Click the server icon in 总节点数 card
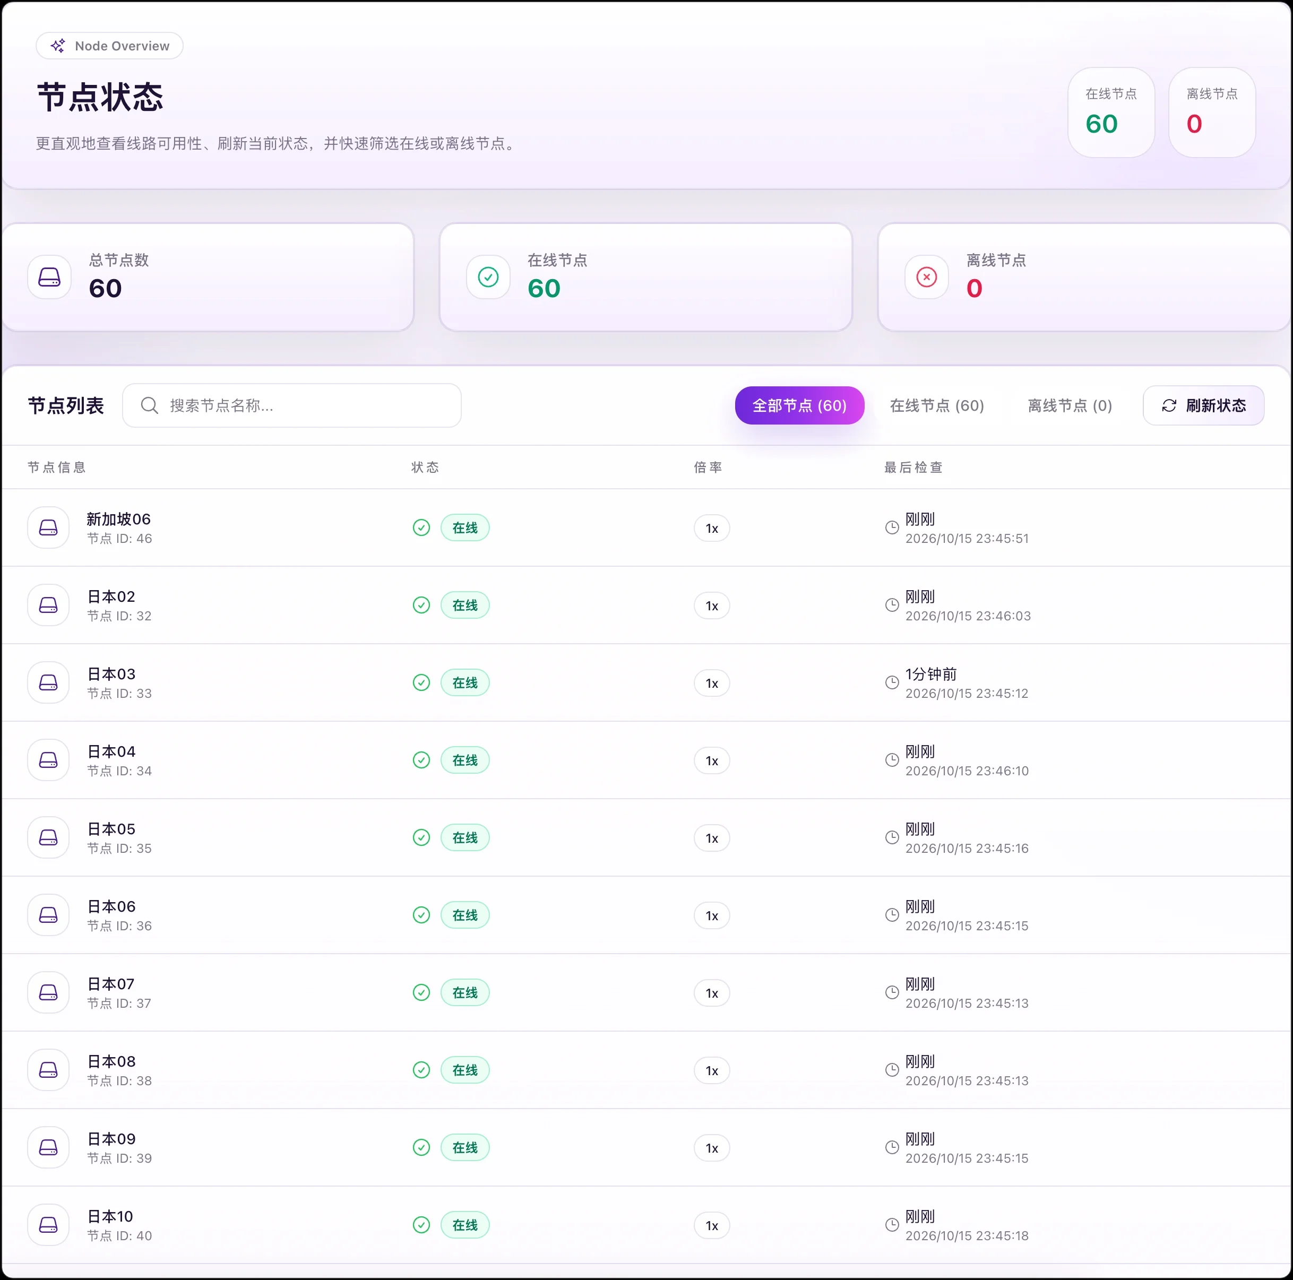This screenshot has width=1293, height=1280. [49, 277]
